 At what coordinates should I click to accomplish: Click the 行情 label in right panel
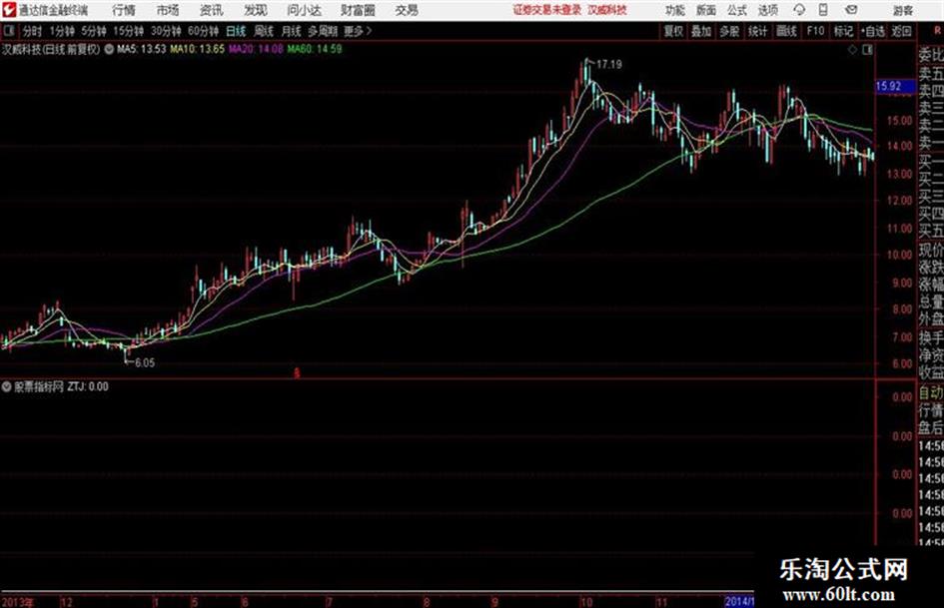(x=930, y=410)
